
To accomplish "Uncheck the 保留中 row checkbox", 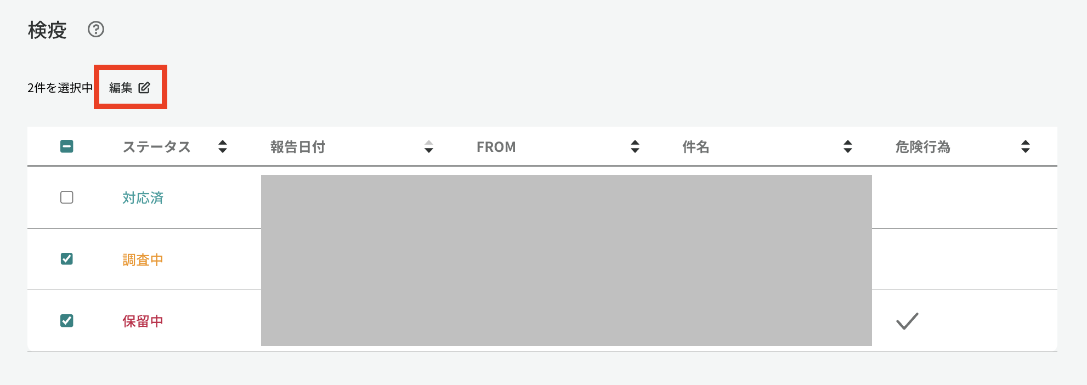I will (x=67, y=321).
